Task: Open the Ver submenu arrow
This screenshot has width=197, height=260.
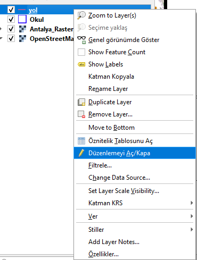Action: point(192,216)
